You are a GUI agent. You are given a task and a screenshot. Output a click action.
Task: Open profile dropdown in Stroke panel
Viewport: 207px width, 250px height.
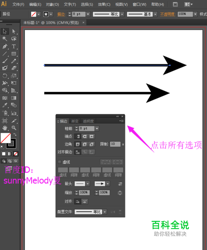[105, 212]
